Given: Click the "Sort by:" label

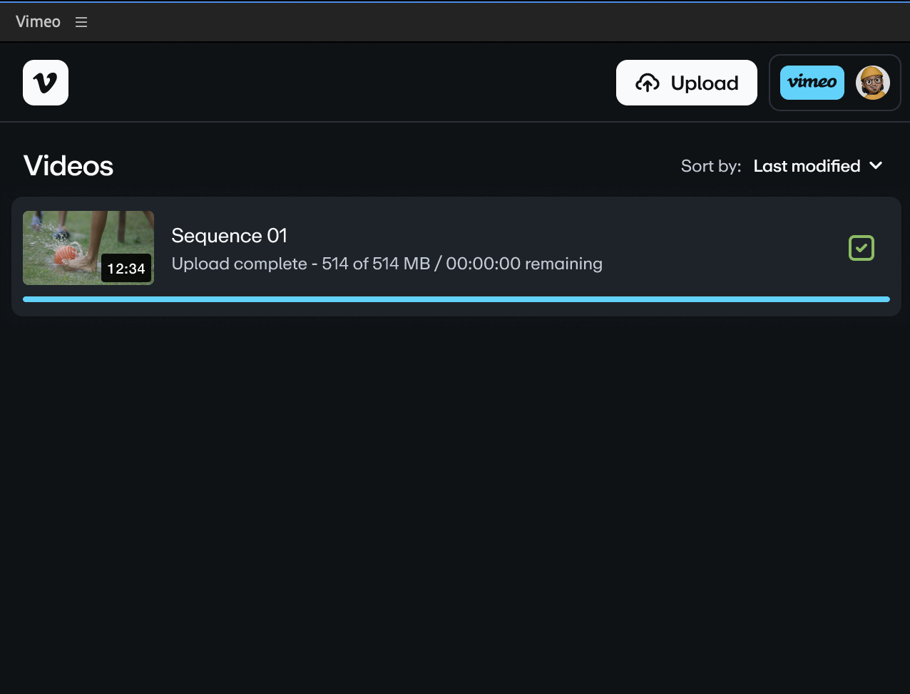Looking at the screenshot, I should tap(710, 166).
